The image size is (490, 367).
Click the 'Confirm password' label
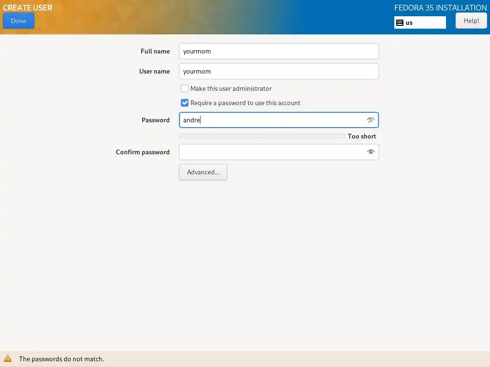click(x=143, y=152)
